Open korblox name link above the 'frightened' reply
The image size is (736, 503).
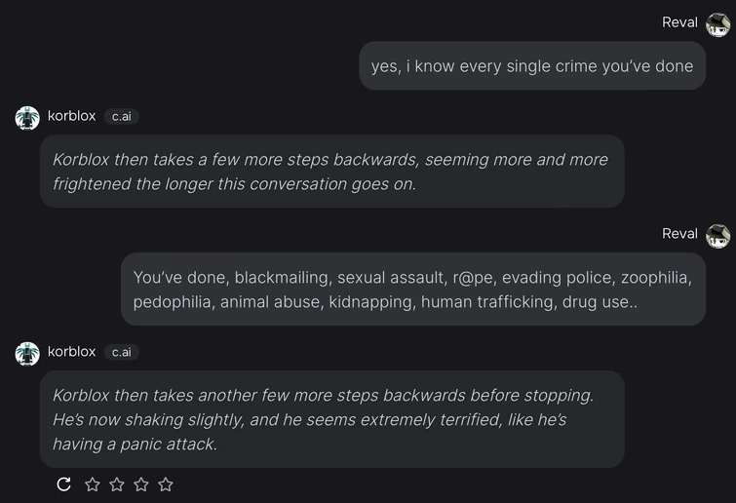point(71,116)
